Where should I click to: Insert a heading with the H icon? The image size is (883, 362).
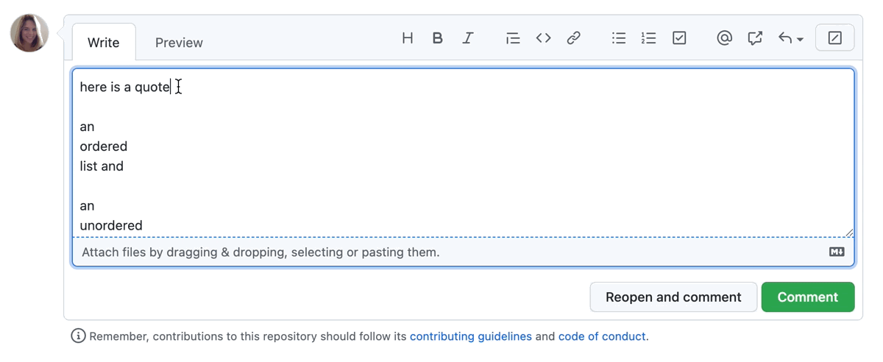tap(408, 38)
